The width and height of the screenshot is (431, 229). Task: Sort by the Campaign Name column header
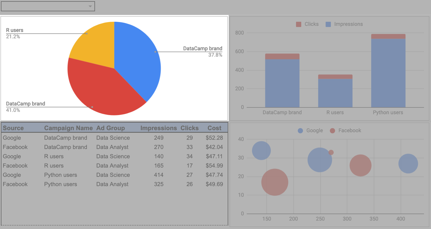[68, 128]
